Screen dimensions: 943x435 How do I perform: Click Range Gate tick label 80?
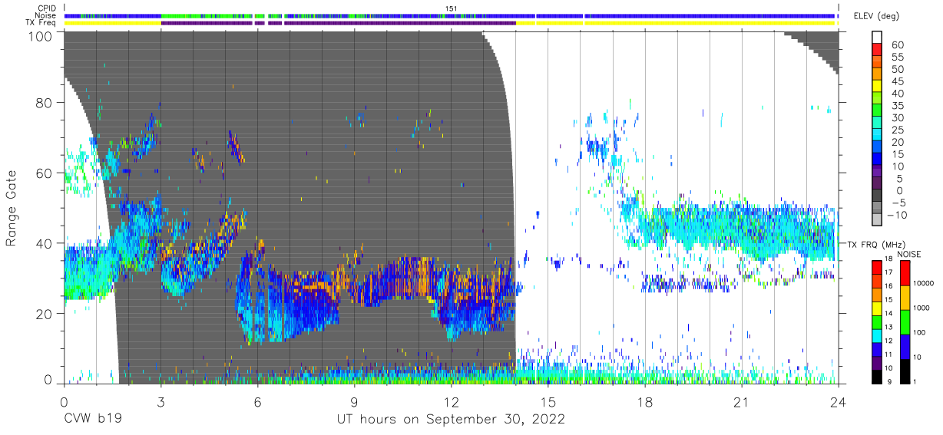pyautogui.click(x=45, y=103)
